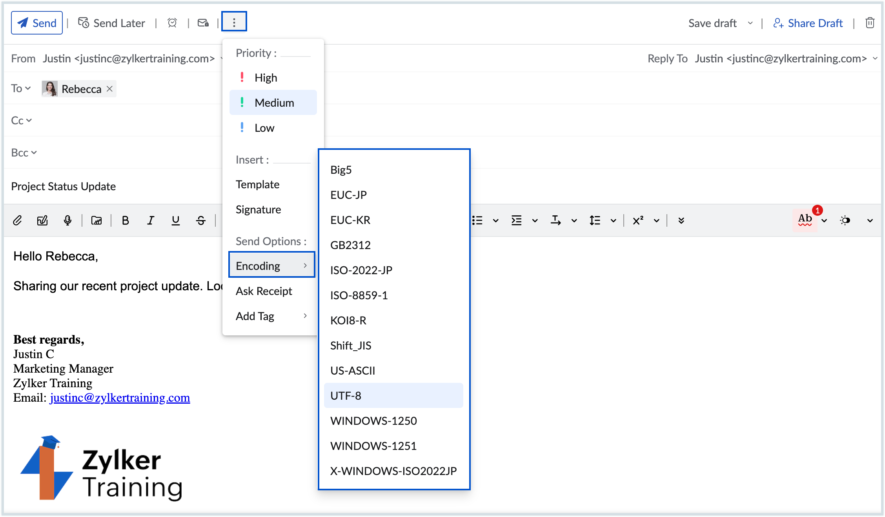The image size is (885, 517).
Task: Set priority to Low
Action: pos(264,128)
